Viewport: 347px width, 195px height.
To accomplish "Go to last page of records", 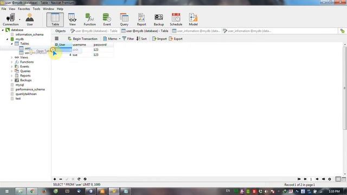I will (x=323, y=179).
